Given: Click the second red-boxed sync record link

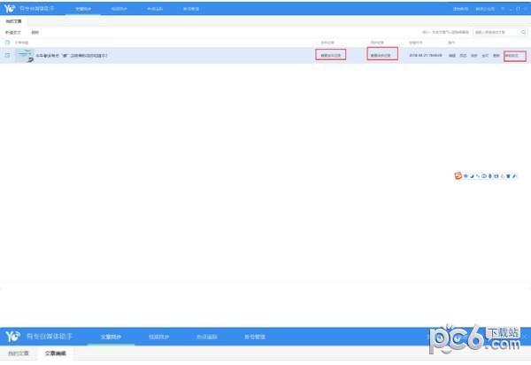Looking at the screenshot, I should tap(381, 55).
